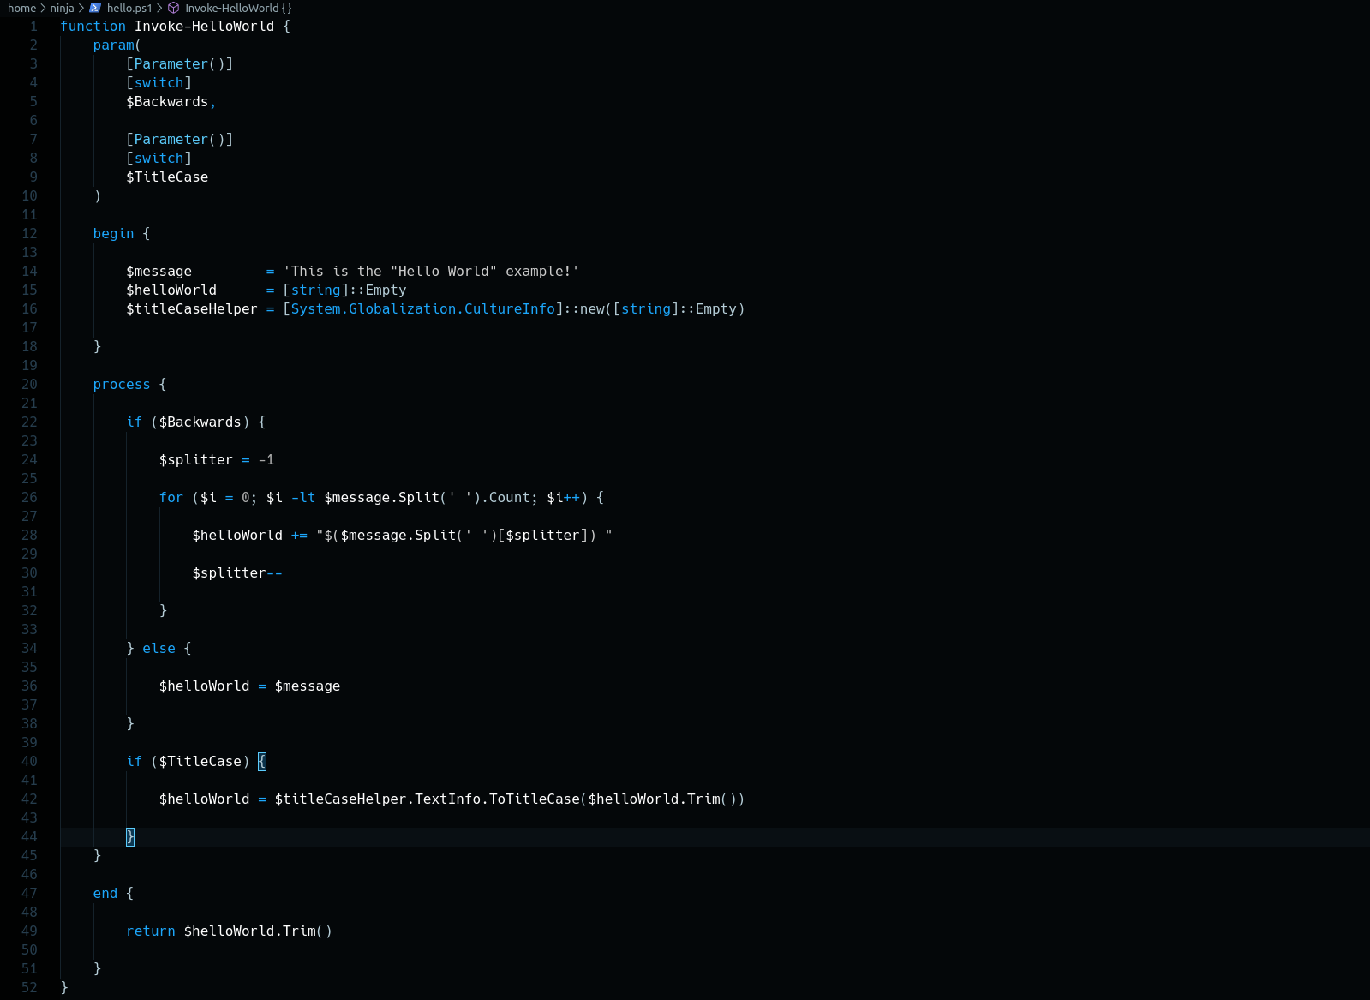Viewport: 1370px width, 1000px height.
Task: Click '$helloWorld.Trim()' on line 49
Action: click(x=258, y=931)
